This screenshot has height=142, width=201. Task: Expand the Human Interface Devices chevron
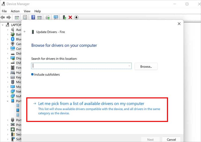pyautogui.click(x=8, y=72)
